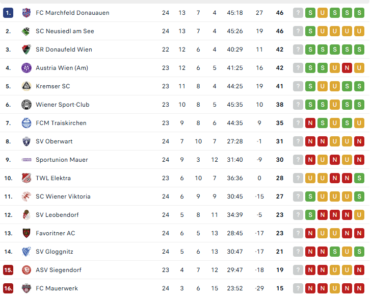The width and height of the screenshot is (372, 296).
Task: Click SC Neusiedl am See crest icon
Action: (26, 31)
